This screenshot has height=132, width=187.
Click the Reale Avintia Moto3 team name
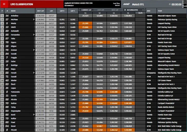coord(166,107)
